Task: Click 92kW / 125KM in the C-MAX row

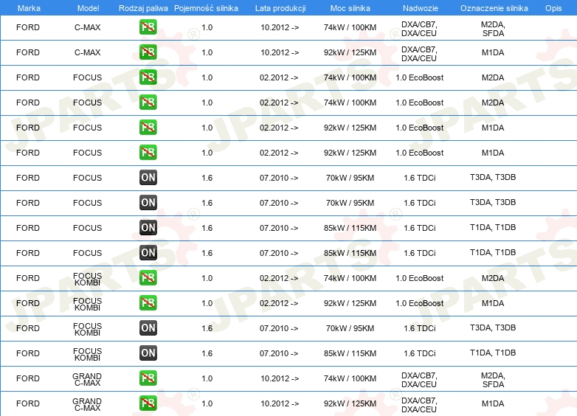Action: [x=350, y=52]
